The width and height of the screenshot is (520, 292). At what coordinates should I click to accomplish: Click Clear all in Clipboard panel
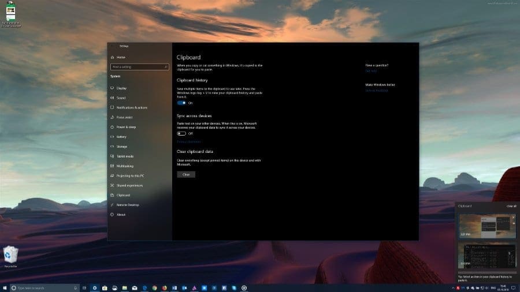coord(511,205)
